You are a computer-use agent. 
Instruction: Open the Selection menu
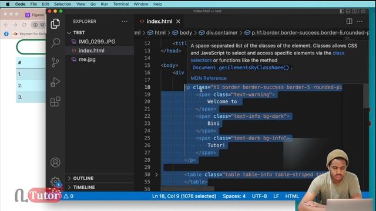(63, 4)
